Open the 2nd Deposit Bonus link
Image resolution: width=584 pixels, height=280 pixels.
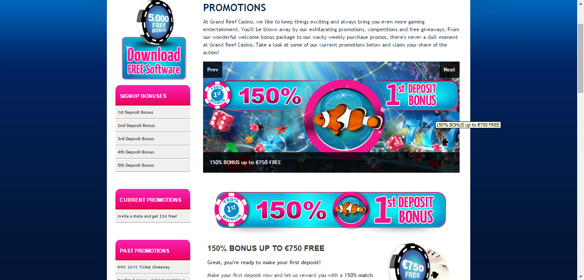point(153,125)
